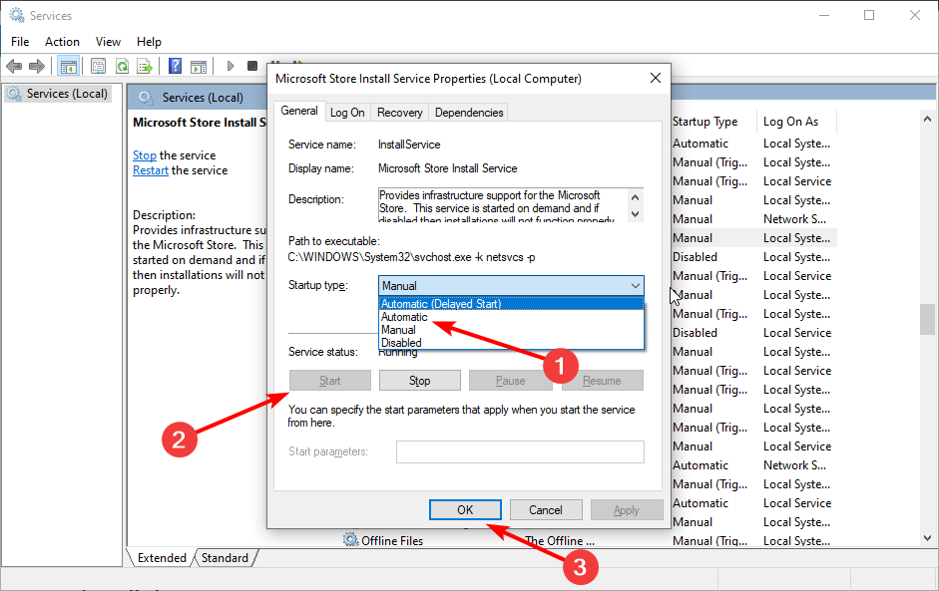This screenshot has height=591, width=939.
Task: Click the Description box scroll down arrow
Action: (x=636, y=213)
